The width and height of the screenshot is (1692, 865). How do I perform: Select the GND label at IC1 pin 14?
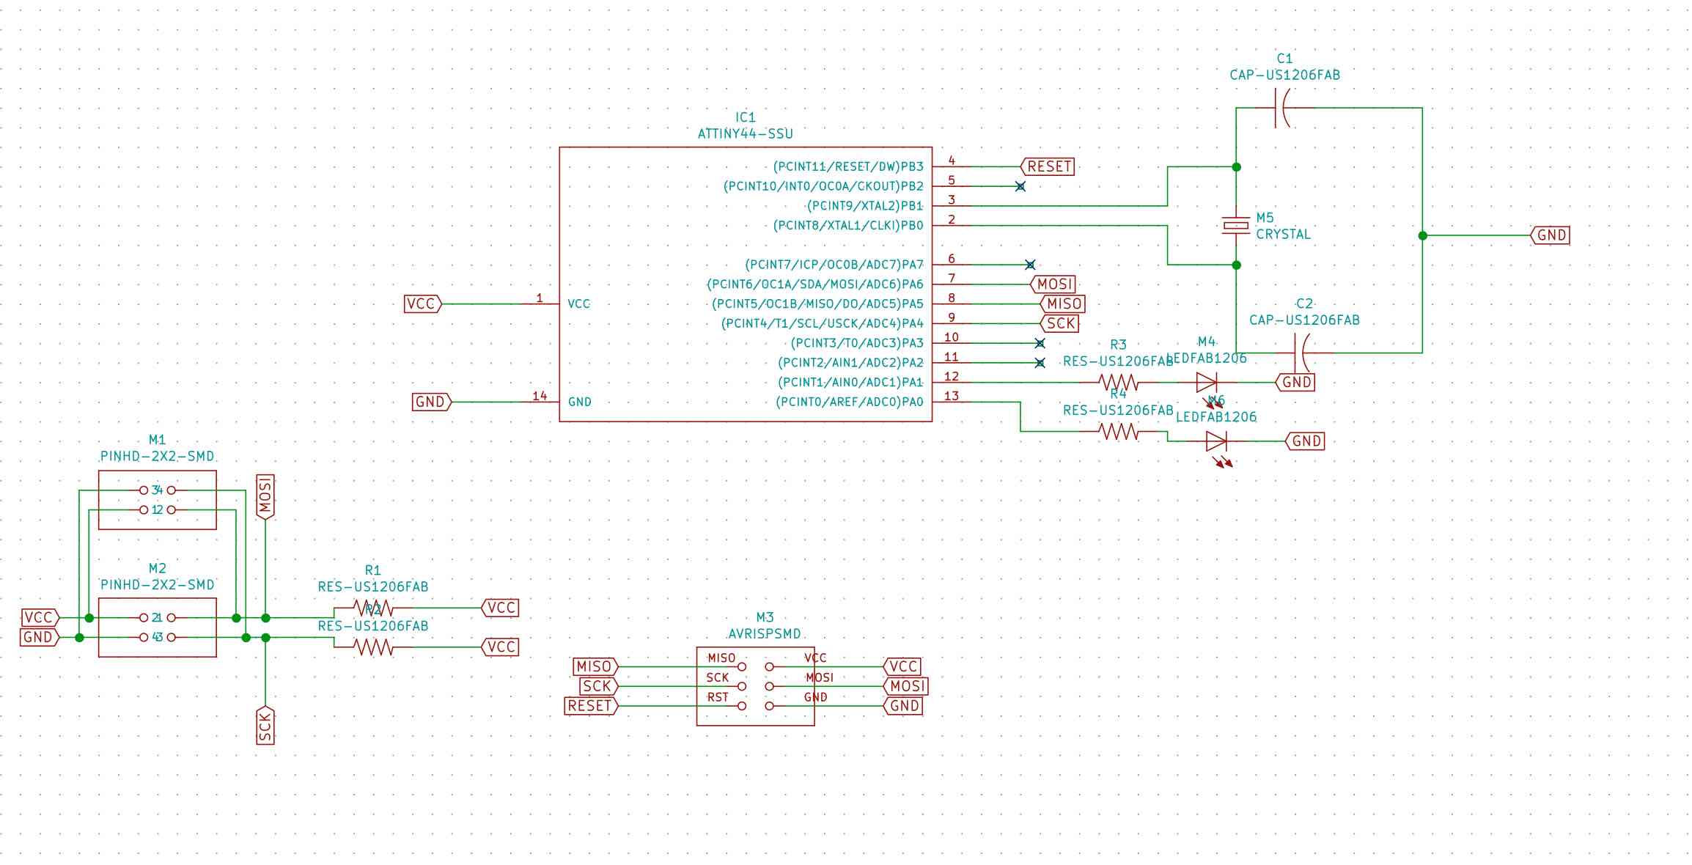(430, 402)
